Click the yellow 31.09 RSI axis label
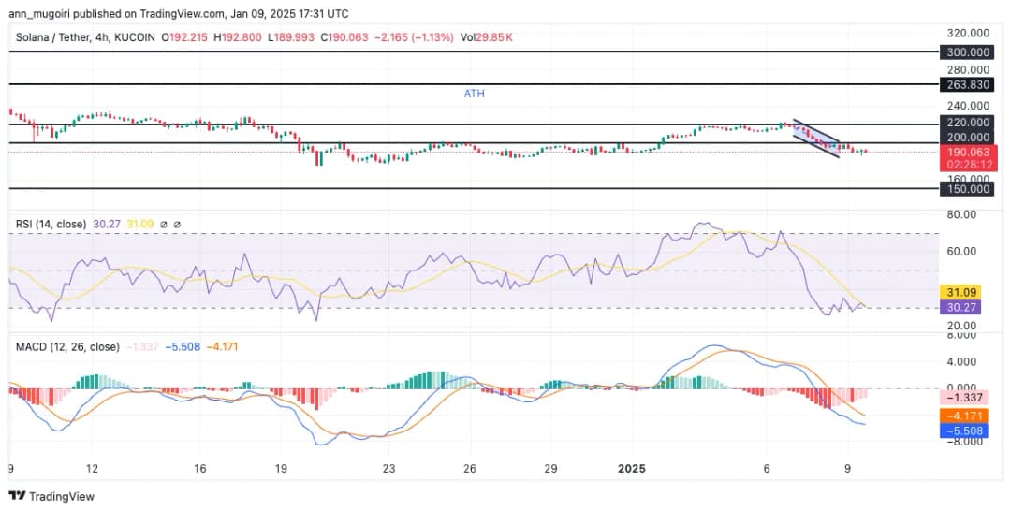The image size is (1011, 511). (964, 292)
